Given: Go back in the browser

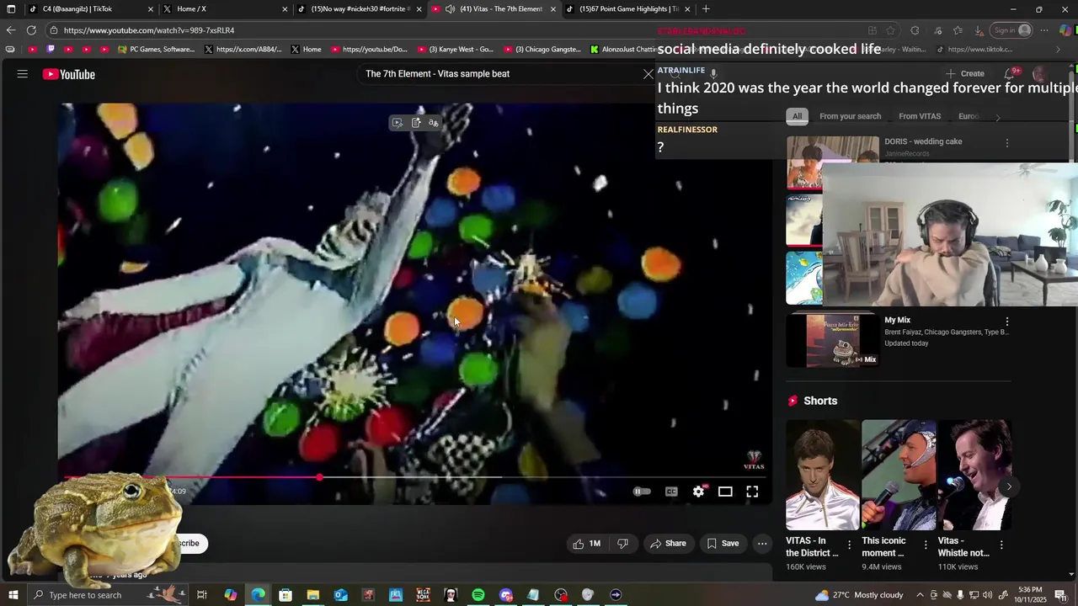Looking at the screenshot, I should coord(11,30).
